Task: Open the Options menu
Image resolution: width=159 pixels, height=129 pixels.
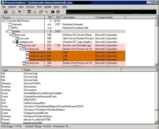Action: [12, 7]
